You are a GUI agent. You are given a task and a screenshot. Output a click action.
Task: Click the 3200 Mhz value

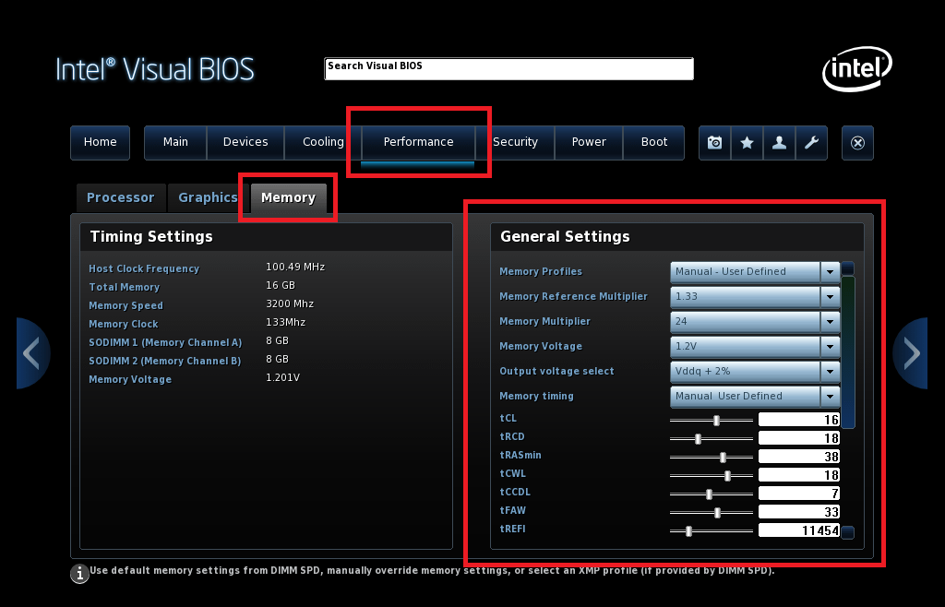pyautogui.click(x=290, y=303)
